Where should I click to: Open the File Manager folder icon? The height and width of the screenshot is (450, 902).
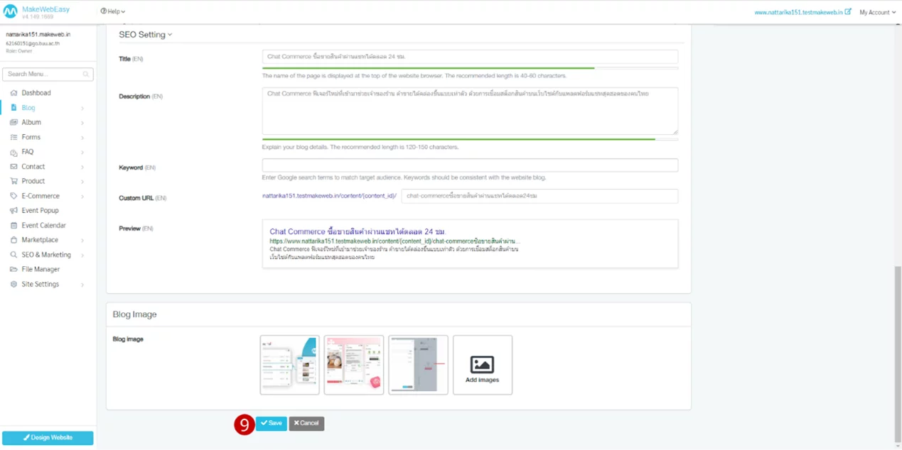pyautogui.click(x=14, y=270)
